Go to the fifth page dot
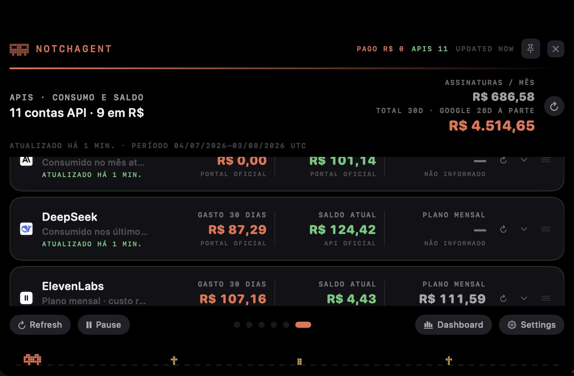This screenshot has height=376, width=574. [286, 325]
